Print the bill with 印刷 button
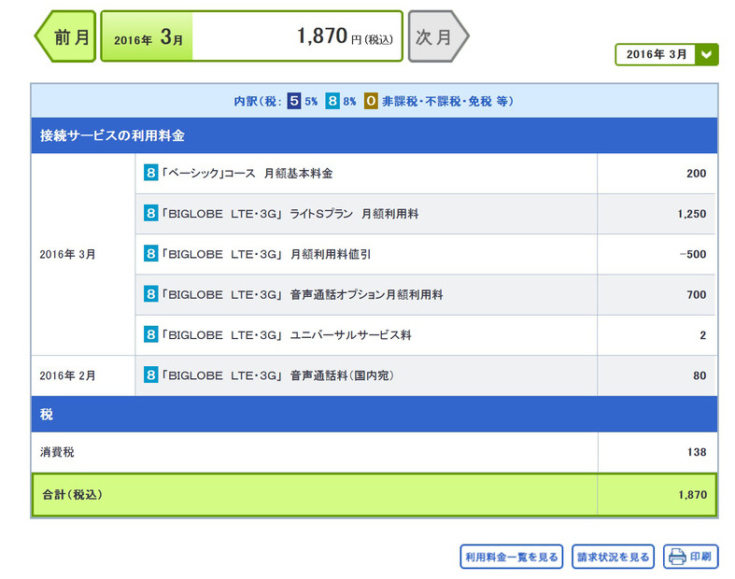Screen dimensions: 735x579 [x=690, y=557]
